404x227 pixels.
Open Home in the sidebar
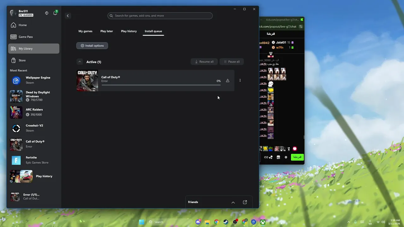pyautogui.click(x=34, y=25)
